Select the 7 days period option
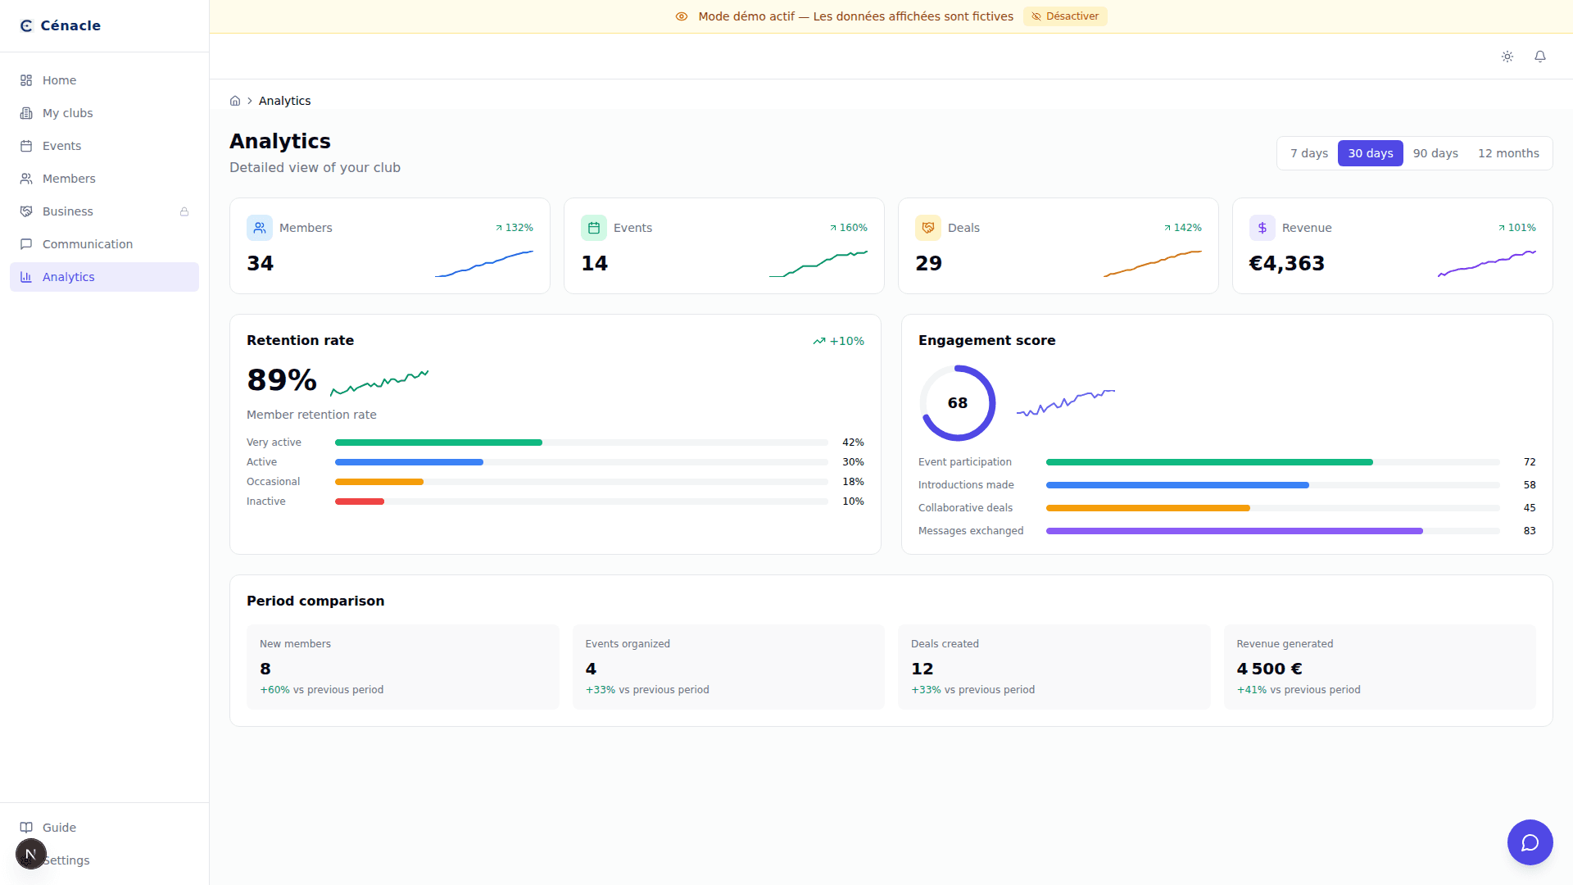1573x885 pixels. (1308, 153)
